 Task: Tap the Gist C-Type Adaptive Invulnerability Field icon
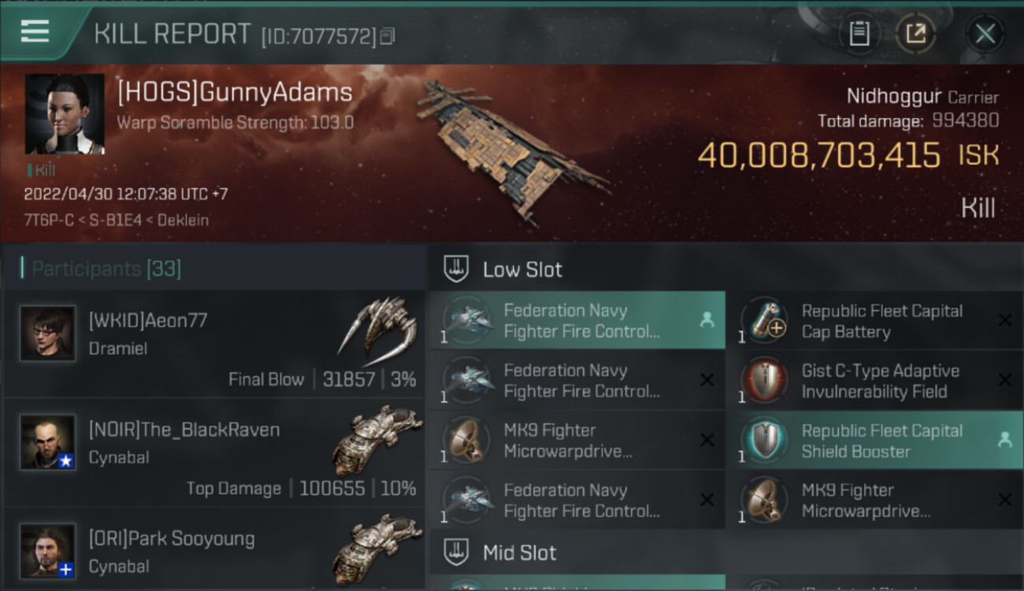(763, 381)
